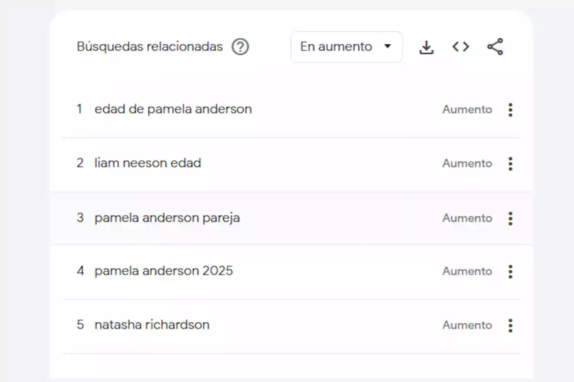Viewport: 574px width, 382px height.
Task: Open help icon beside Búsquedas relacionadas
Action: [240, 47]
